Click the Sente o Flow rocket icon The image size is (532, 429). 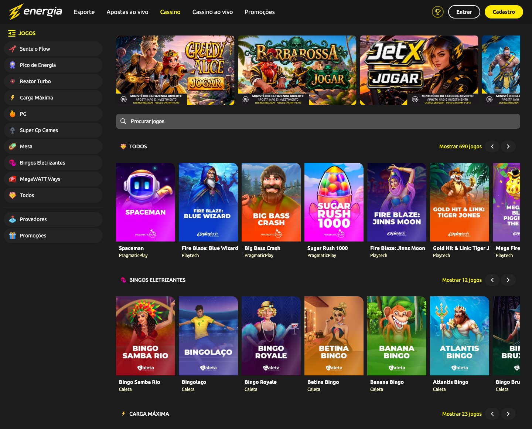pyautogui.click(x=13, y=49)
